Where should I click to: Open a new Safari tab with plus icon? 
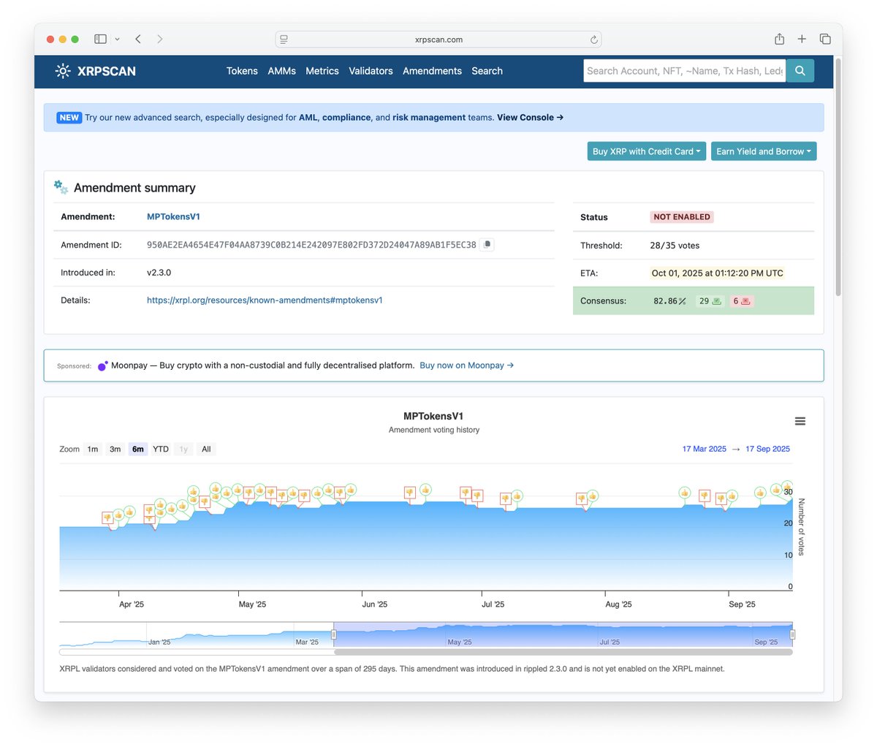click(802, 39)
